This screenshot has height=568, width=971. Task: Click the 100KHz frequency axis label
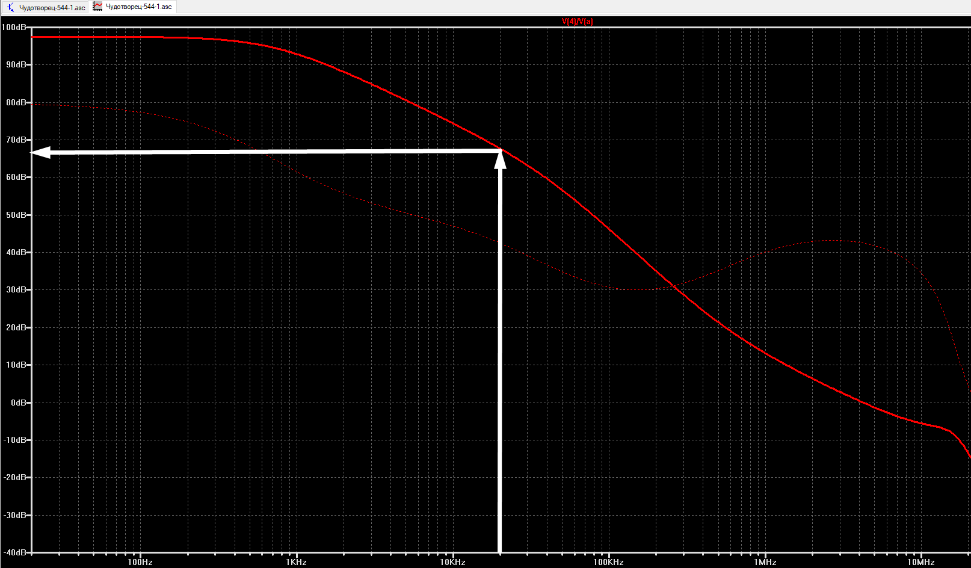click(608, 562)
